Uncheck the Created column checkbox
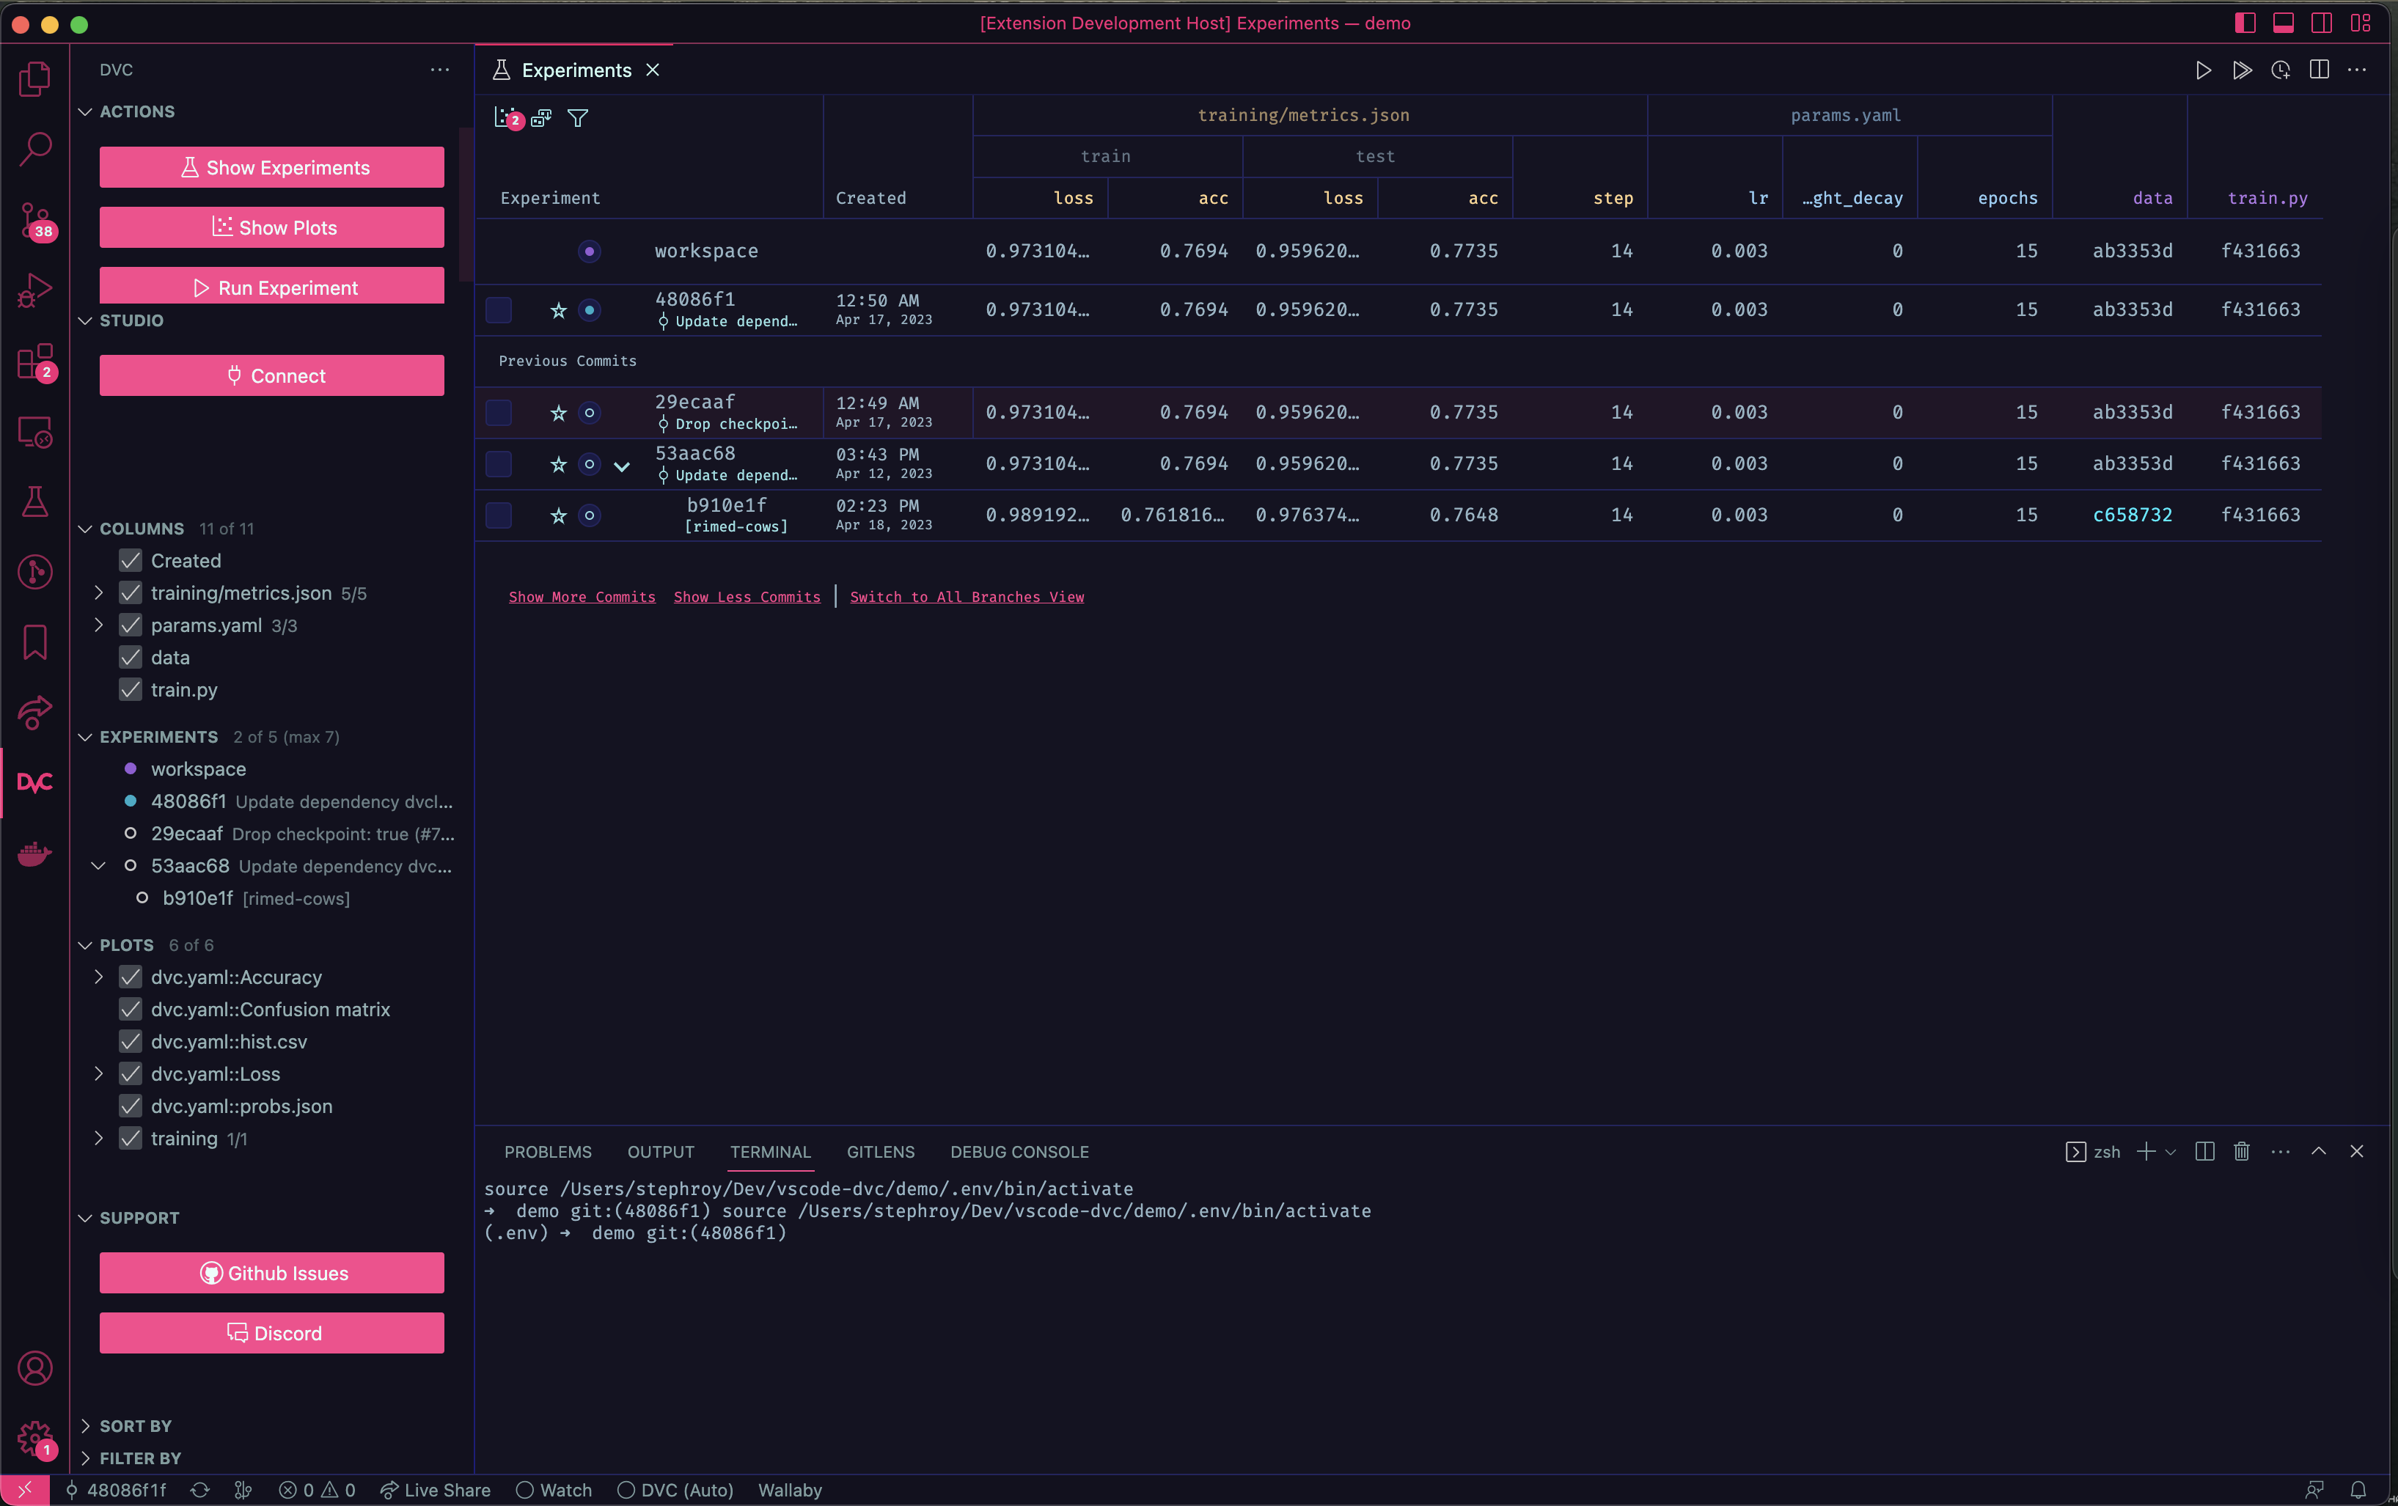Image resolution: width=2398 pixels, height=1506 pixels. 130,560
